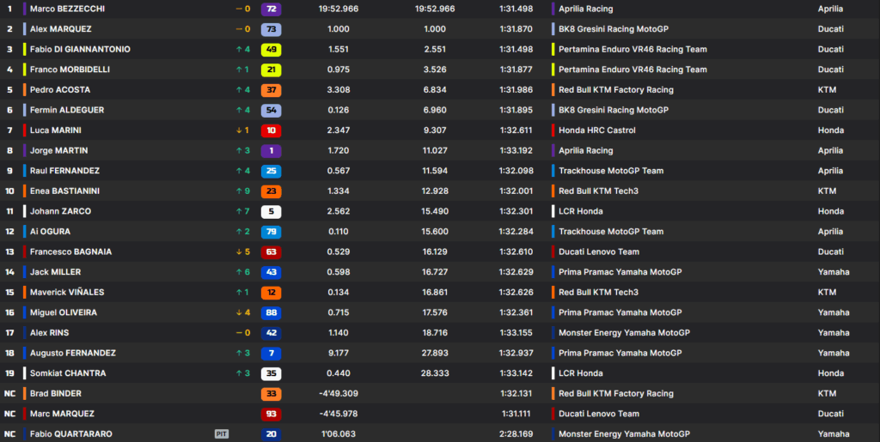
Task: Click the yellow team color bar beside Franco MORBIDELLI
Action: point(25,70)
